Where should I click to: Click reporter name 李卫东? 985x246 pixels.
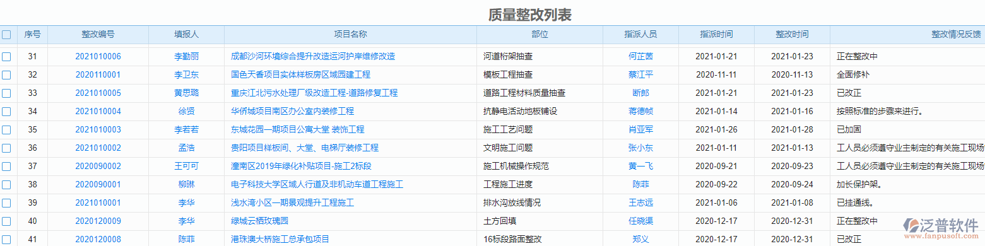pyautogui.click(x=186, y=75)
